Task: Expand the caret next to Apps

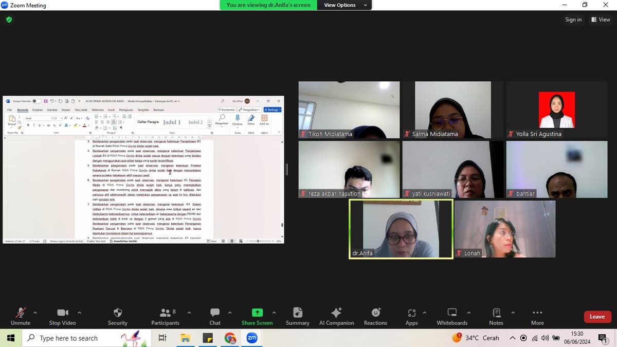Action: 424,312
